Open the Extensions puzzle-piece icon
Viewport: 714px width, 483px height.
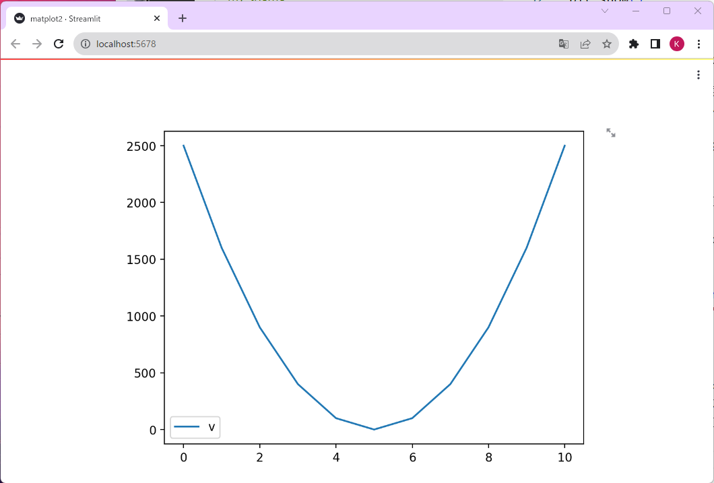633,43
